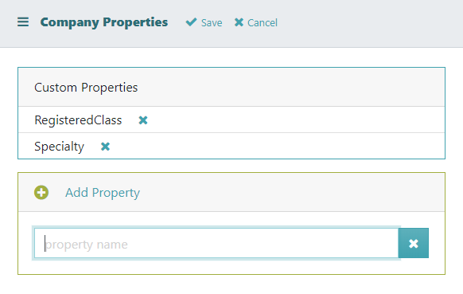Focus the property name input field
463x294 pixels.
tap(216, 243)
